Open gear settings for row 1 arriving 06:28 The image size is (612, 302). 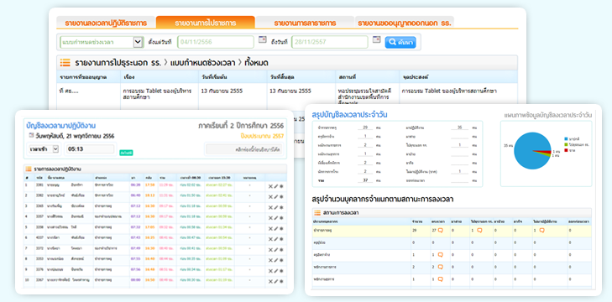point(281,186)
